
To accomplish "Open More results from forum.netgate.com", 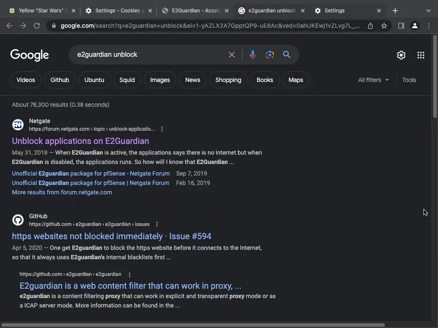I will (62, 193).
